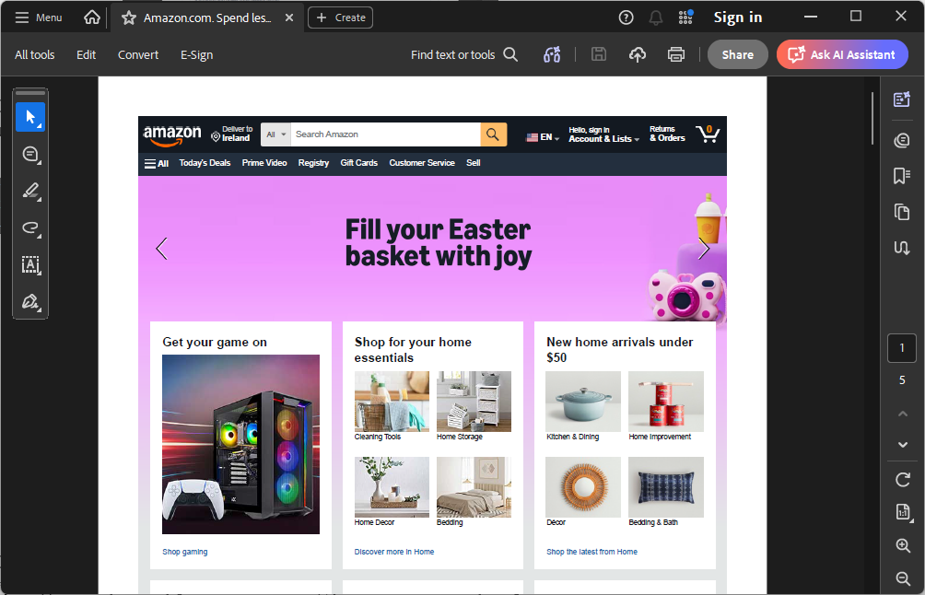Choose the Fill and Sign pen tool
Viewport: 925px width, 595px height.
30,301
